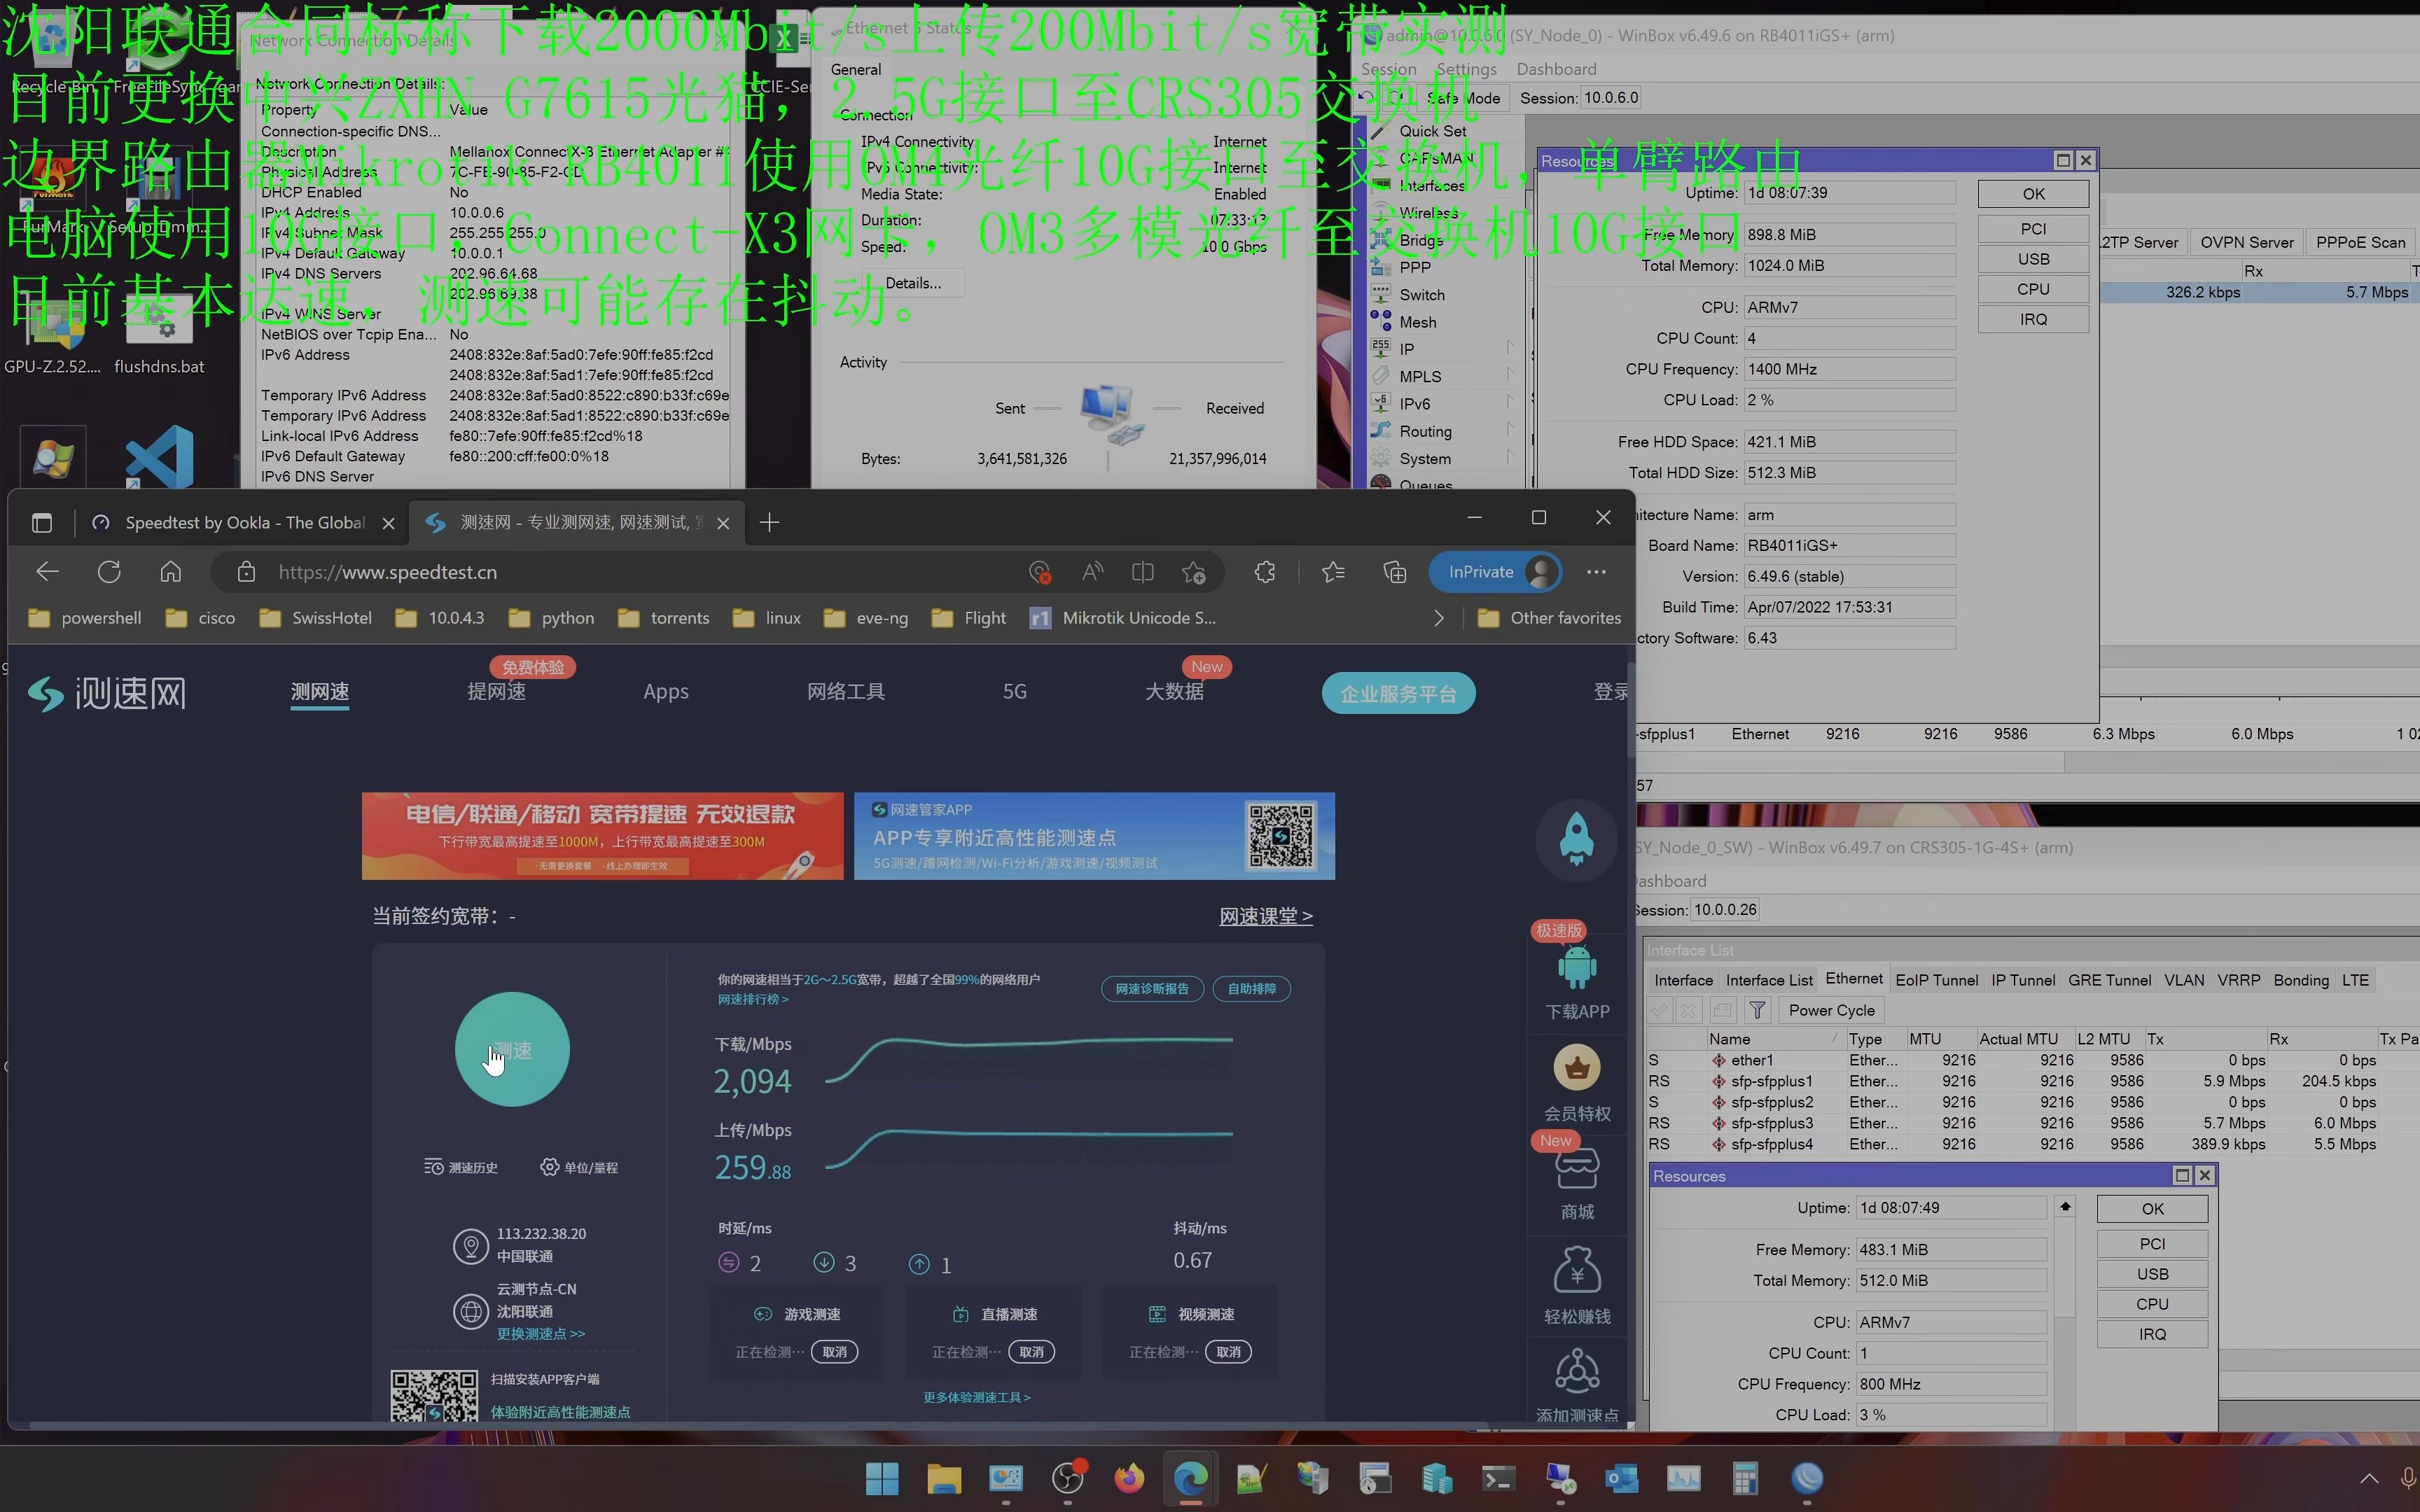Open Edge collections icon
Image resolution: width=2420 pixels, height=1512 pixels.
pyautogui.click(x=1395, y=572)
